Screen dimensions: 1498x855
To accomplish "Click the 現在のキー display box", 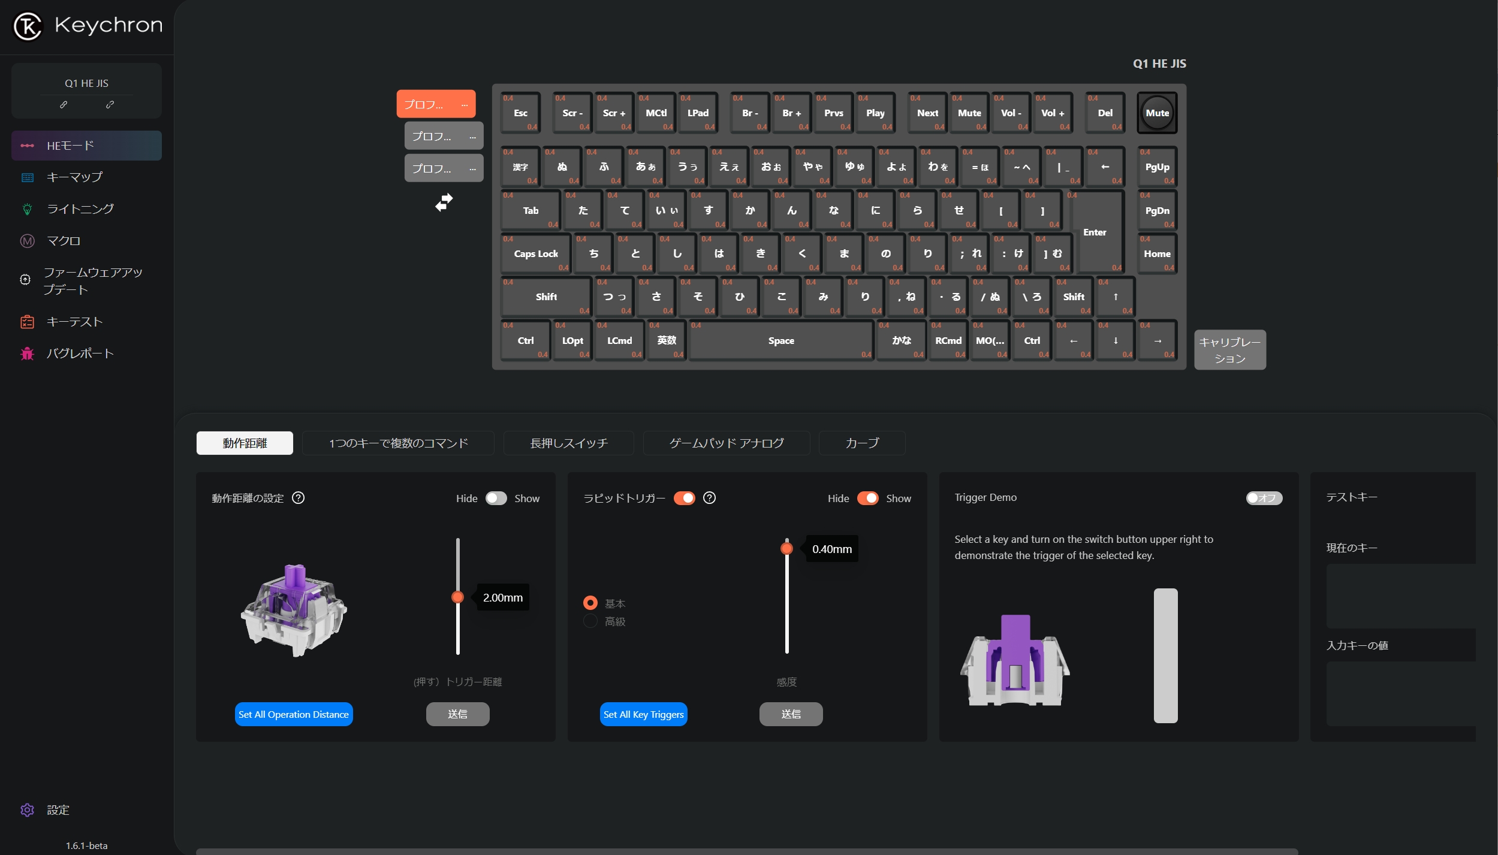I will (1401, 596).
